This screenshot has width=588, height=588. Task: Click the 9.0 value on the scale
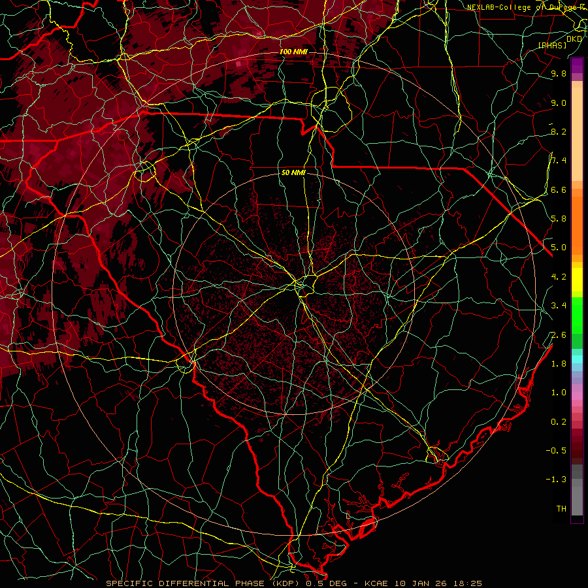click(x=559, y=103)
